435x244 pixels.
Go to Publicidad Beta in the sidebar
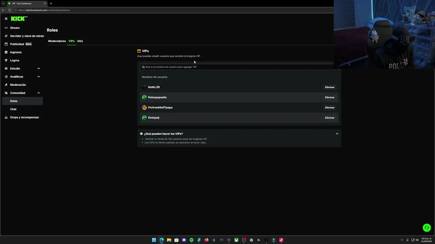(21, 44)
